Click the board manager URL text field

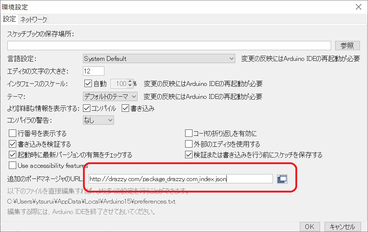180,179
